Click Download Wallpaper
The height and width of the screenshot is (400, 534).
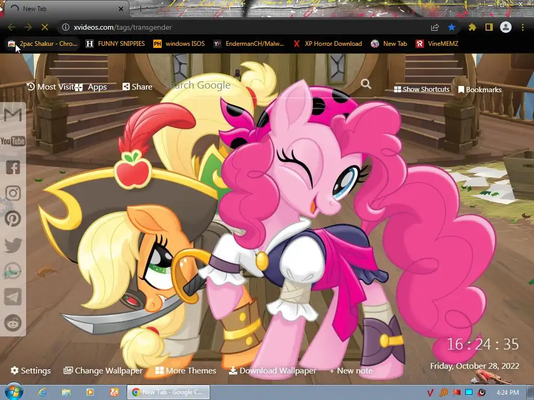click(272, 370)
